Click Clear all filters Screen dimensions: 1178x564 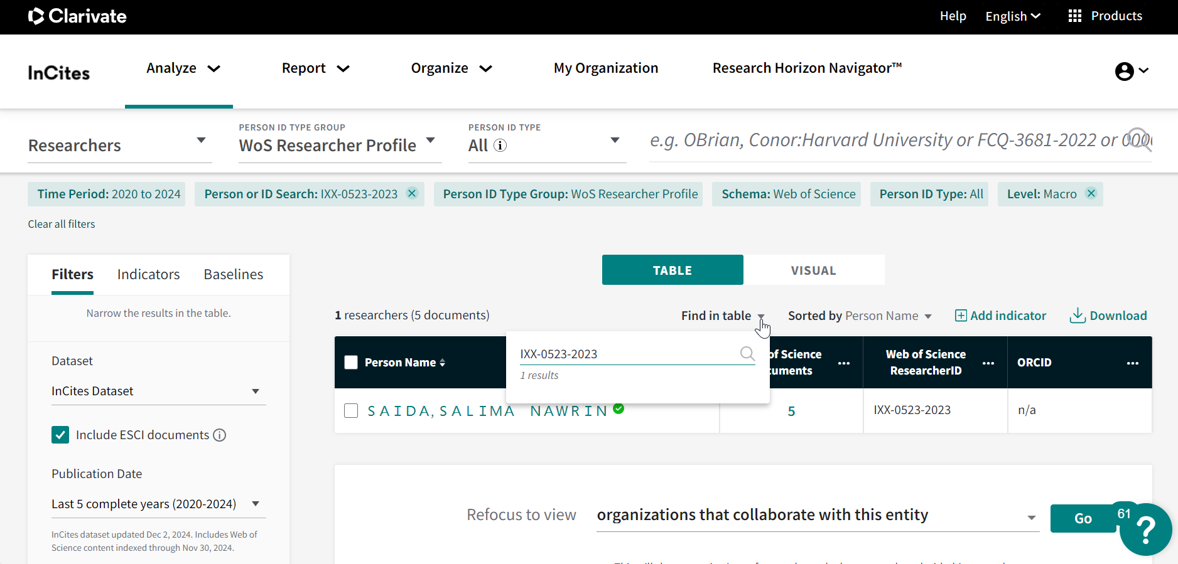[62, 224]
